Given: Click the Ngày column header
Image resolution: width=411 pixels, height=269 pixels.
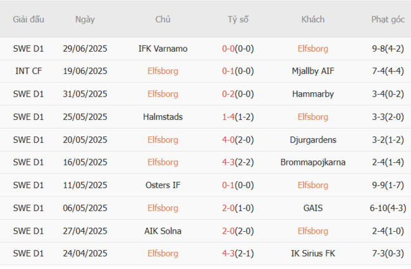Looking at the screenshot, I should click(x=85, y=19).
